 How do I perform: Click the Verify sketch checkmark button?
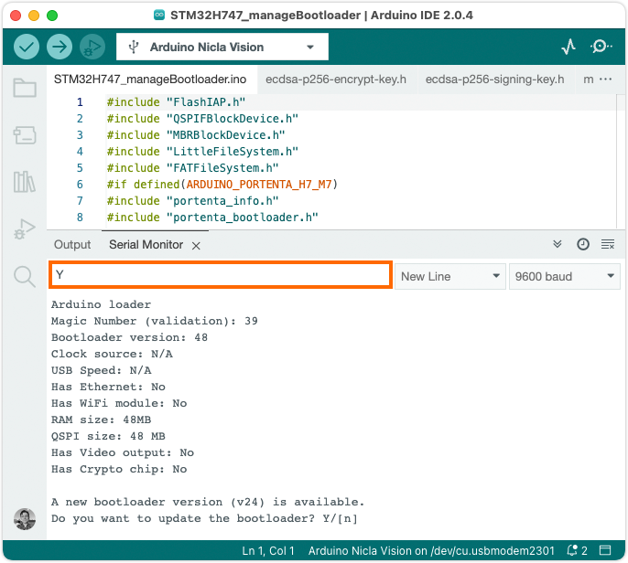coord(27,47)
